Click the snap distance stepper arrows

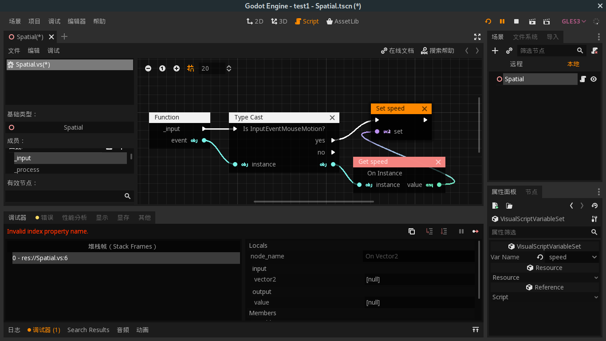[x=229, y=68]
